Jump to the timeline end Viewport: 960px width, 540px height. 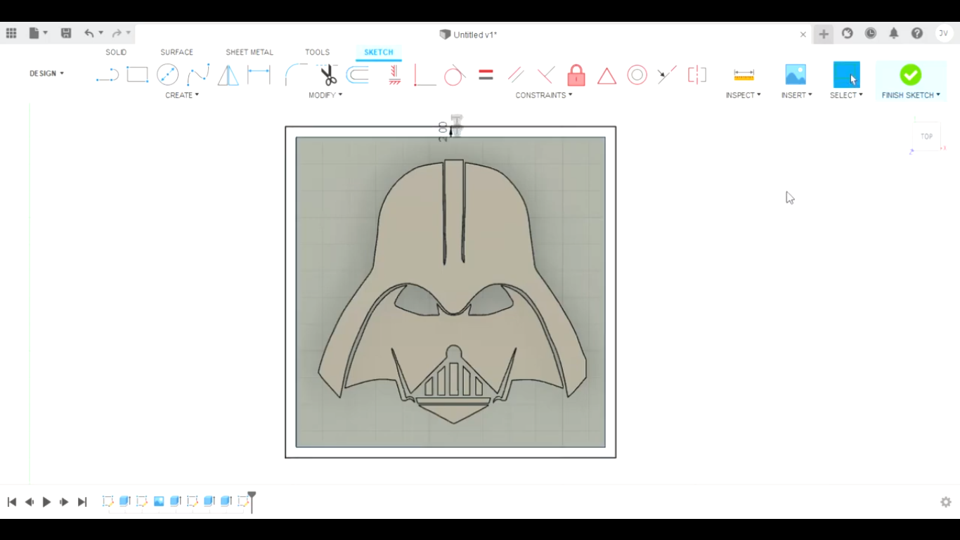point(82,502)
